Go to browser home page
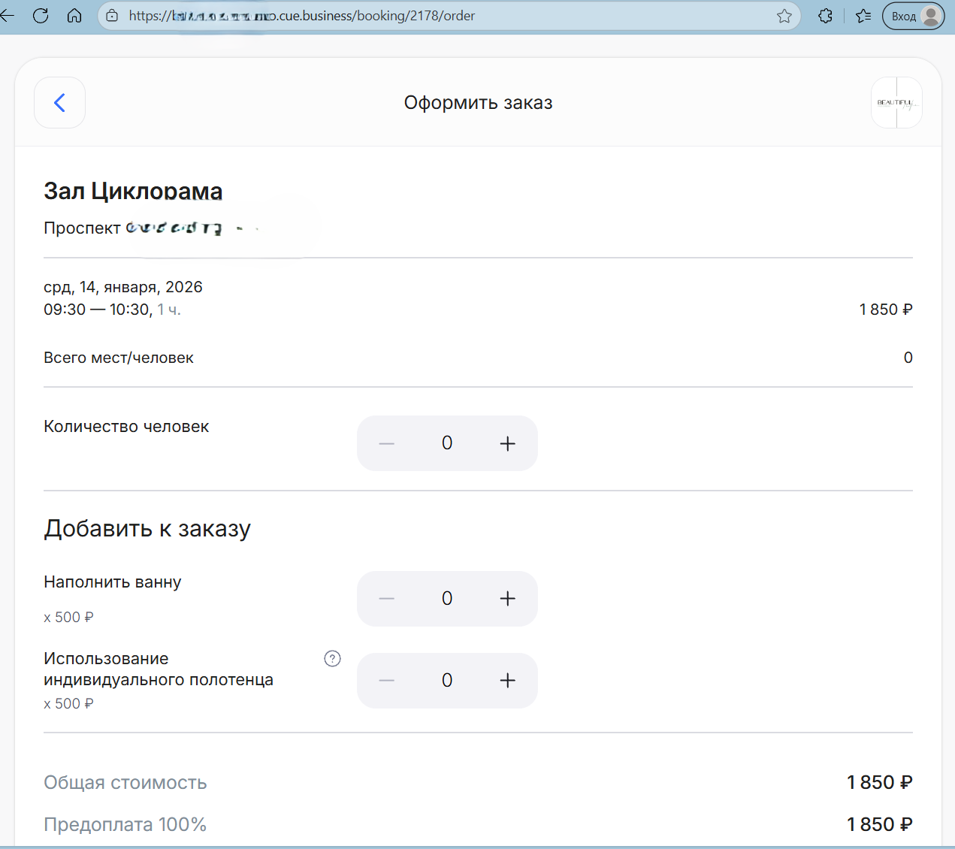The width and height of the screenshot is (955, 849). (x=74, y=16)
